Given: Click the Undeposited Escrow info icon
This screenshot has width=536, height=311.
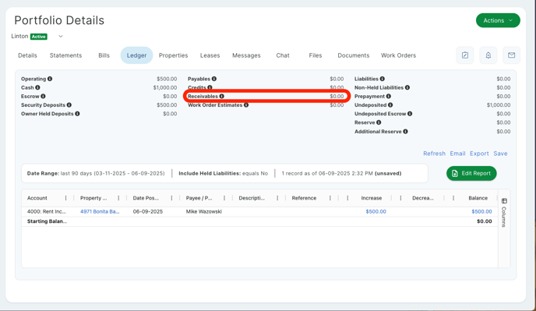Looking at the screenshot, I should pos(410,114).
